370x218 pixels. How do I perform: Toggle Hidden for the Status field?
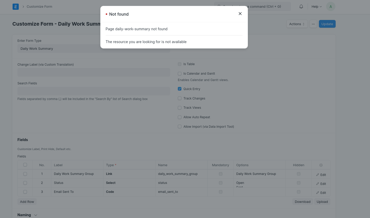[299, 183]
